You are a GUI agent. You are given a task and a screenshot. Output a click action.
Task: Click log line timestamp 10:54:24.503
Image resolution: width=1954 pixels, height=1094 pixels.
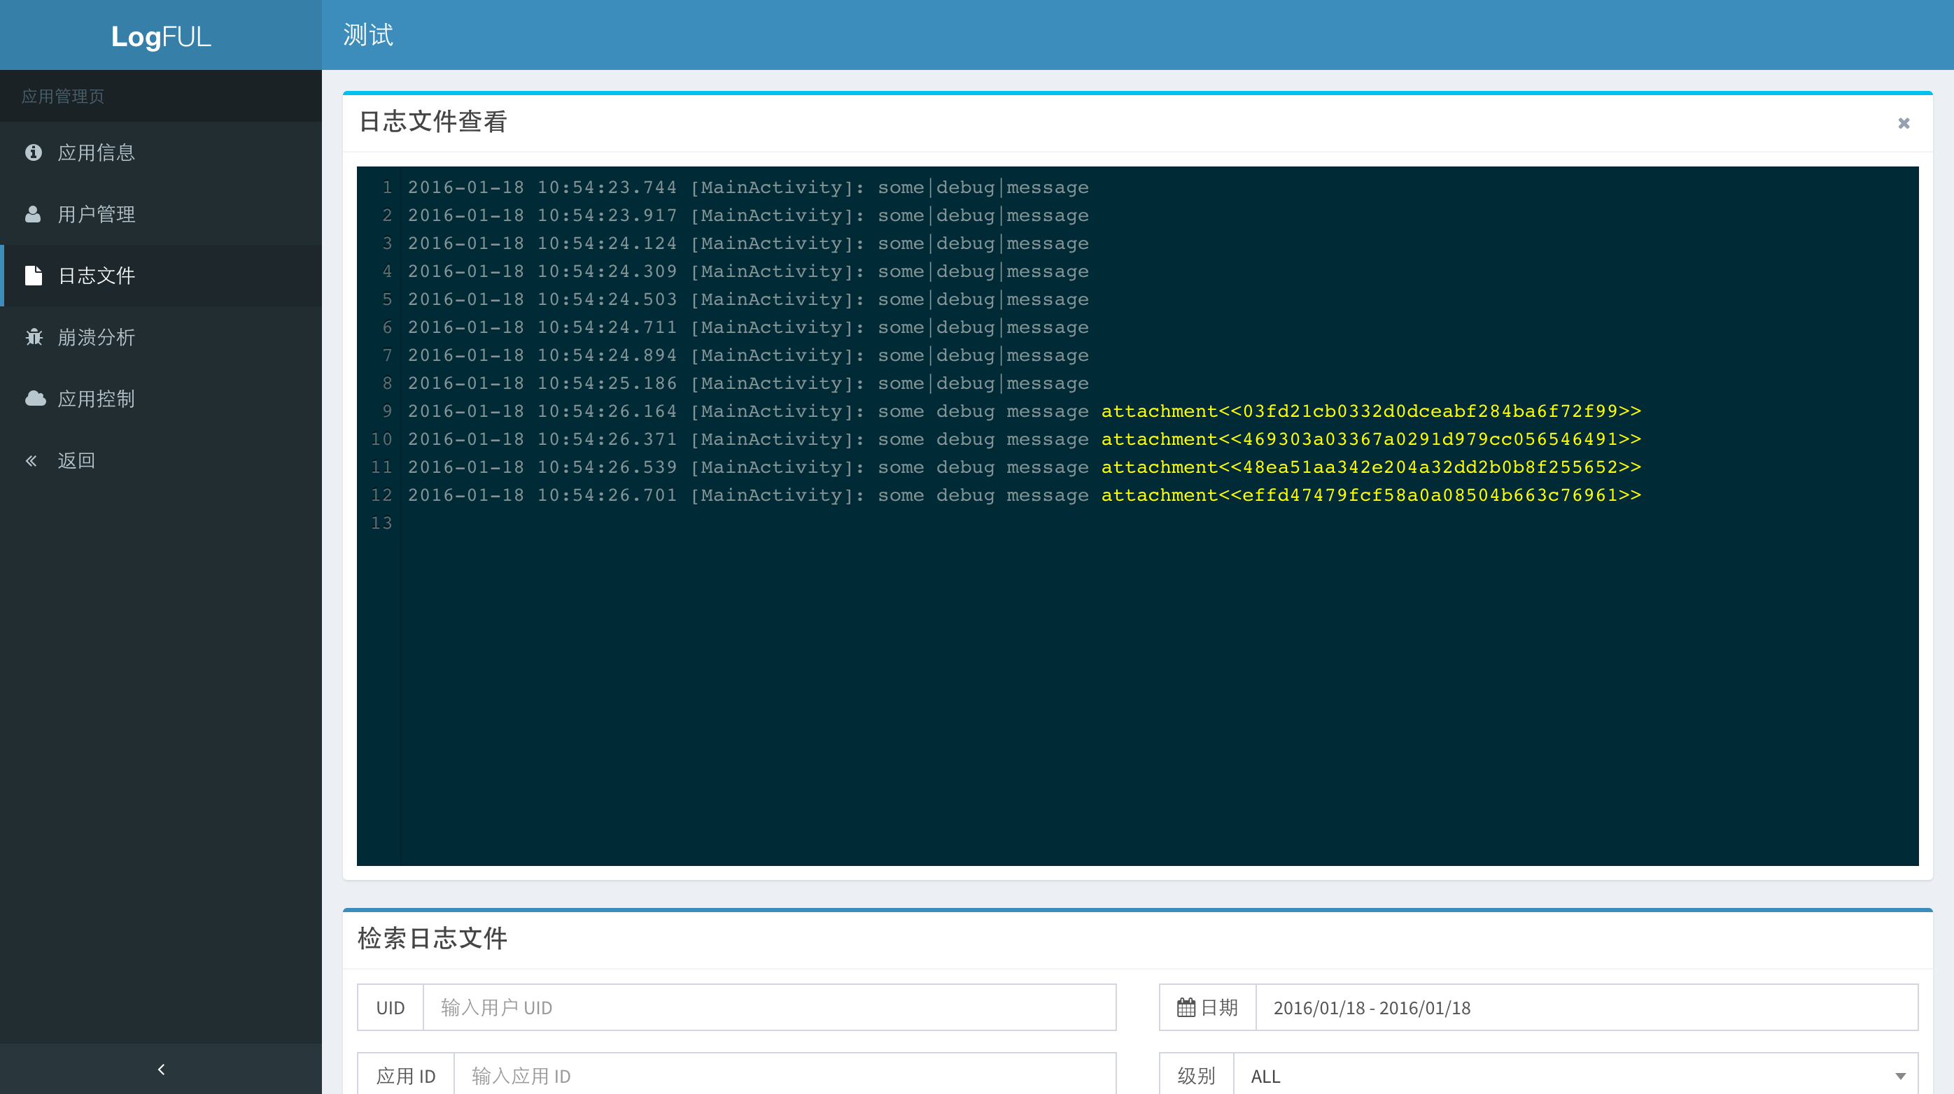tap(606, 299)
